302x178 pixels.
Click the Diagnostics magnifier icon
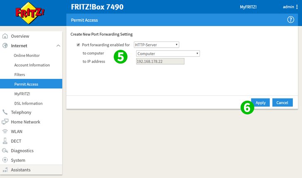pos(5,151)
